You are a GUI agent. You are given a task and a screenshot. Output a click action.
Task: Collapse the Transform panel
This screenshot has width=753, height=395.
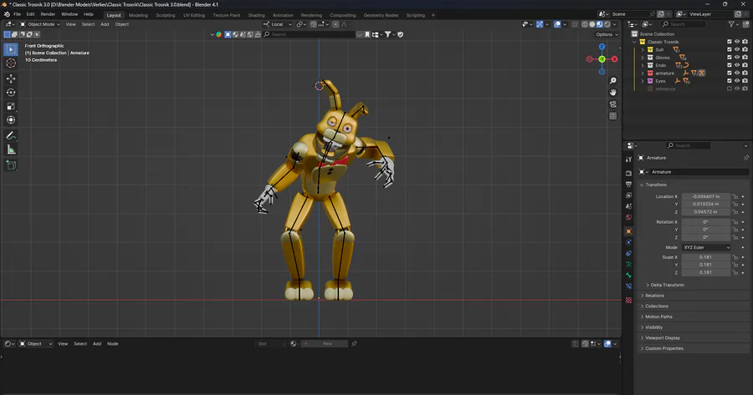point(656,185)
